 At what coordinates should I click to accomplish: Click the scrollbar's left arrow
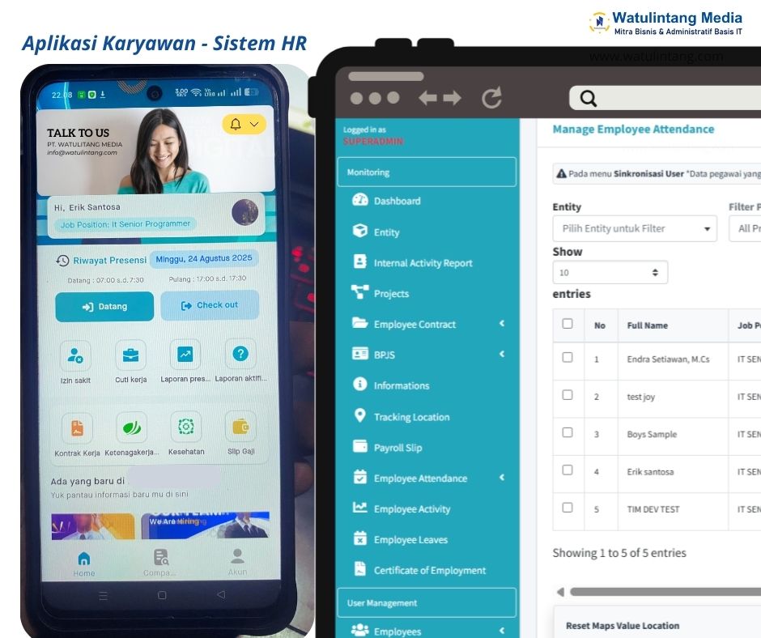click(x=560, y=592)
